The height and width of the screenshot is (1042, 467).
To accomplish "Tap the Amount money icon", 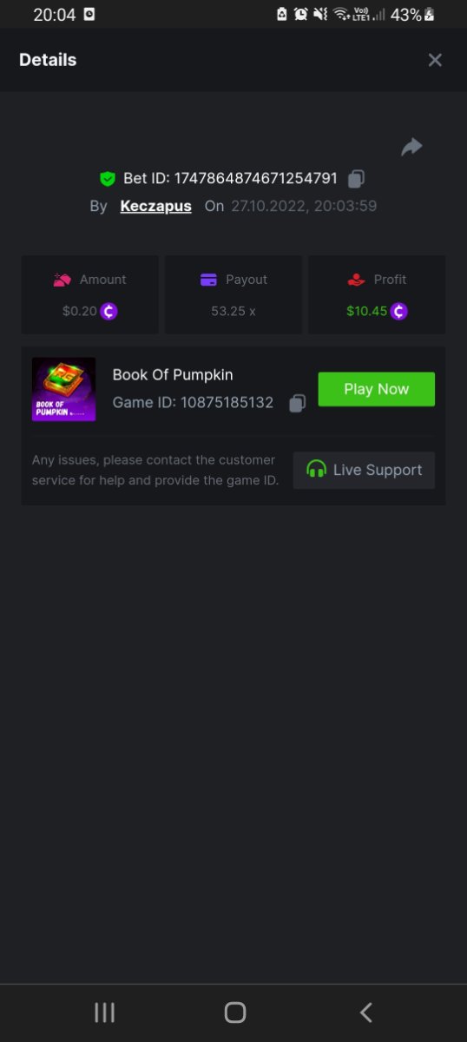I will coord(62,280).
